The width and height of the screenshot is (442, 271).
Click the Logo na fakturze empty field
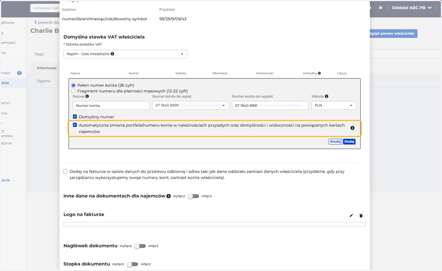tap(214, 224)
